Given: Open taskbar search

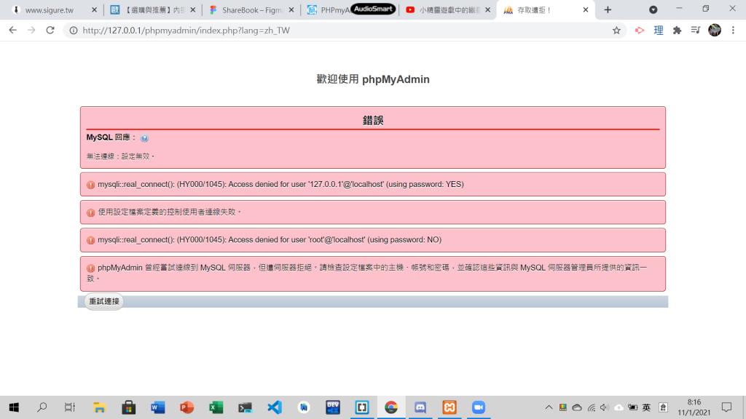Looking at the screenshot, I should coord(42,407).
